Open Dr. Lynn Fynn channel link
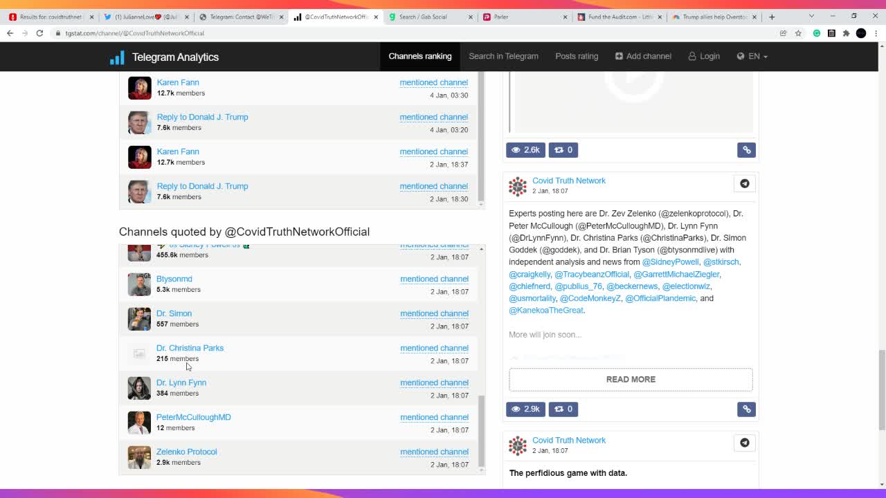Screen dimensions: 886x498 (181, 382)
